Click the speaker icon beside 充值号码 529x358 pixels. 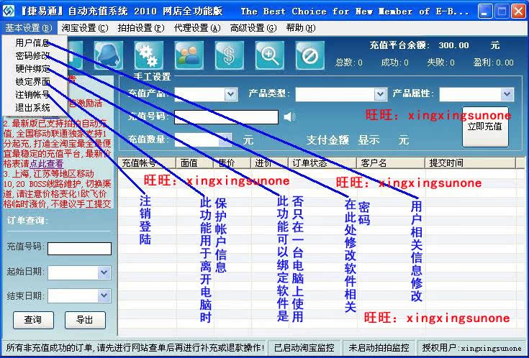tap(289, 117)
